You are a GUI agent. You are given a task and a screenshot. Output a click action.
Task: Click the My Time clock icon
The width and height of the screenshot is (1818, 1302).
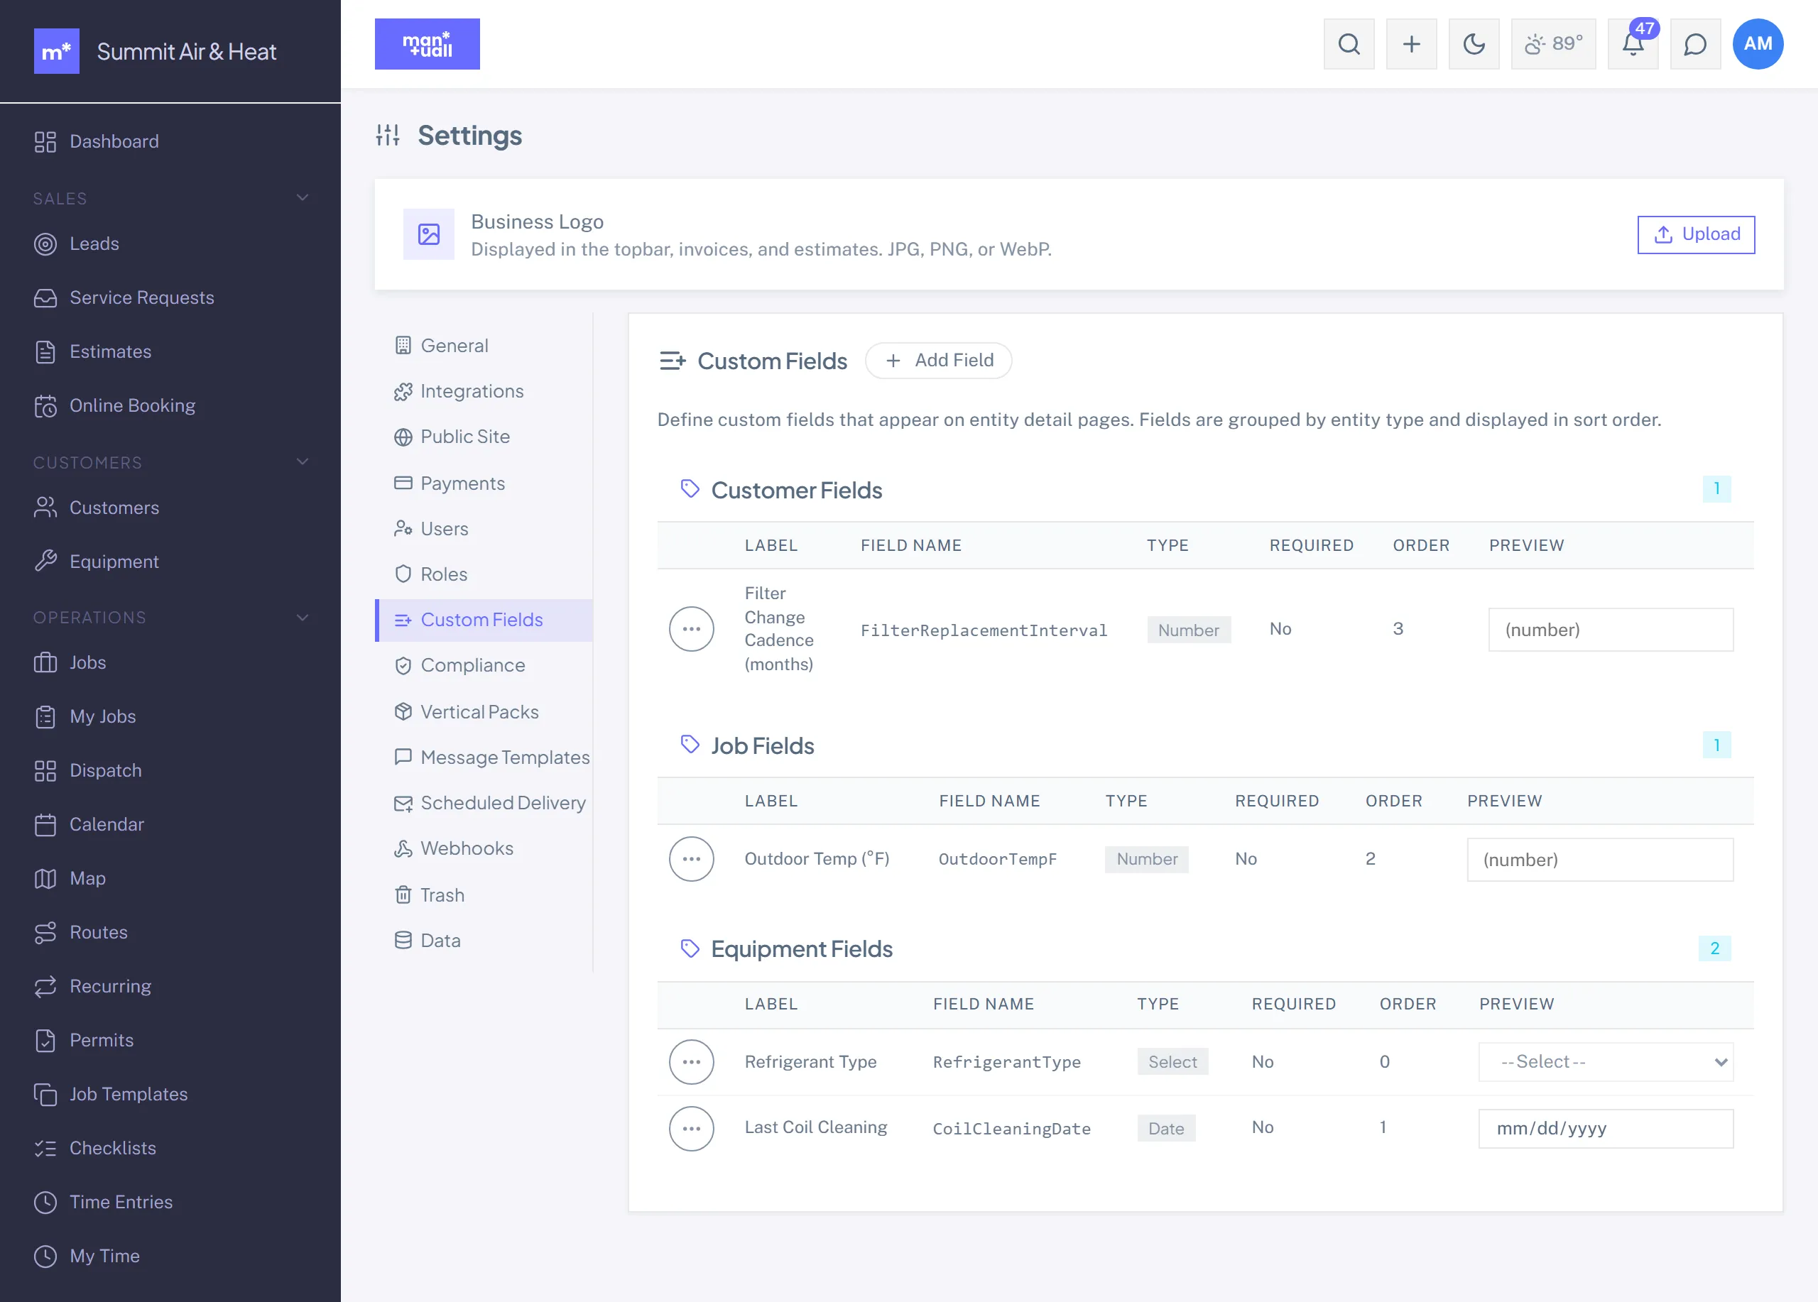[x=45, y=1257]
